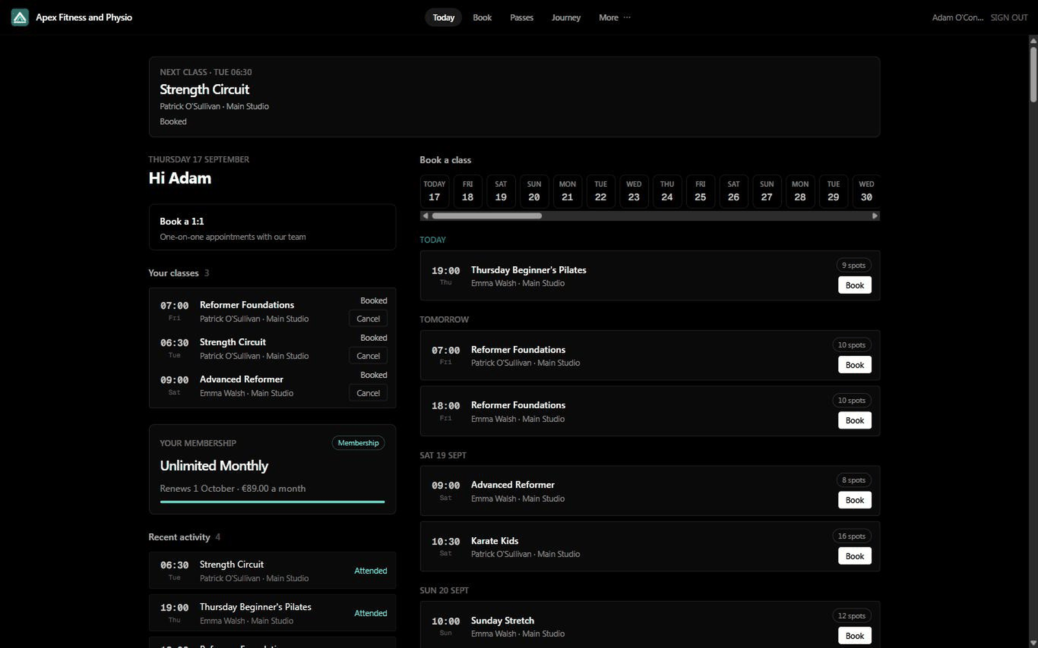Click the date strip left scroll arrow
This screenshot has height=648, width=1038.
coord(425,216)
